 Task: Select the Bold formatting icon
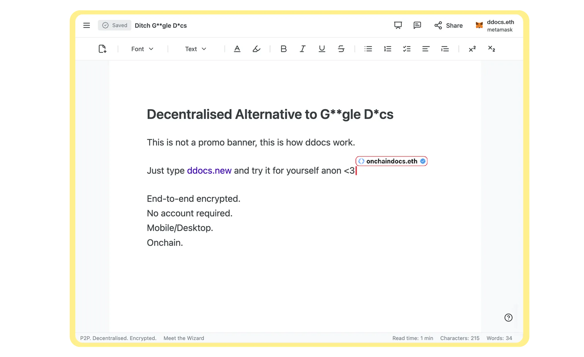tap(283, 49)
